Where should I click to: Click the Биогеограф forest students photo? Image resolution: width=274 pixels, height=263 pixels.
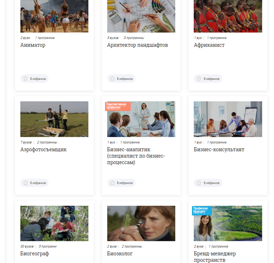pyautogui.click(x=54, y=223)
